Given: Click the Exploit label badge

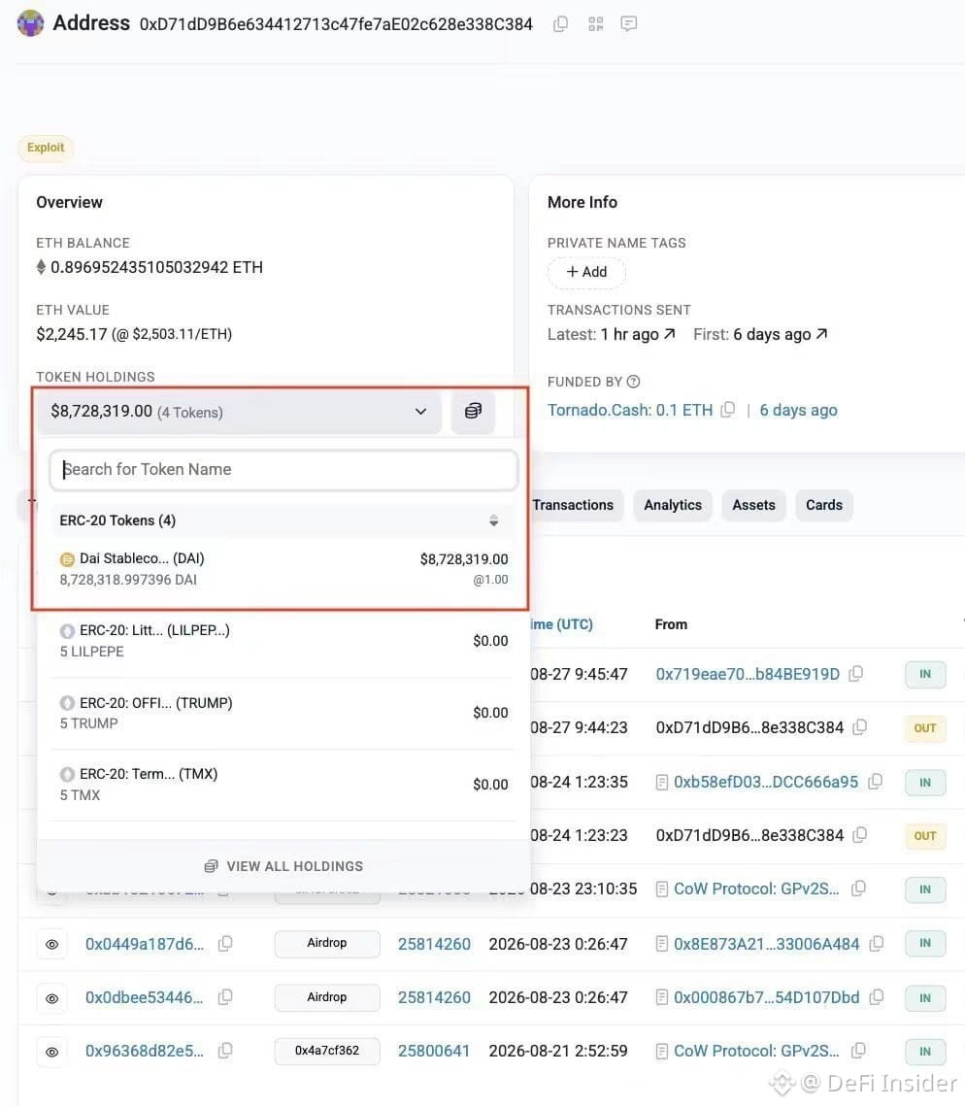Looking at the screenshot, I should (46, 148).
